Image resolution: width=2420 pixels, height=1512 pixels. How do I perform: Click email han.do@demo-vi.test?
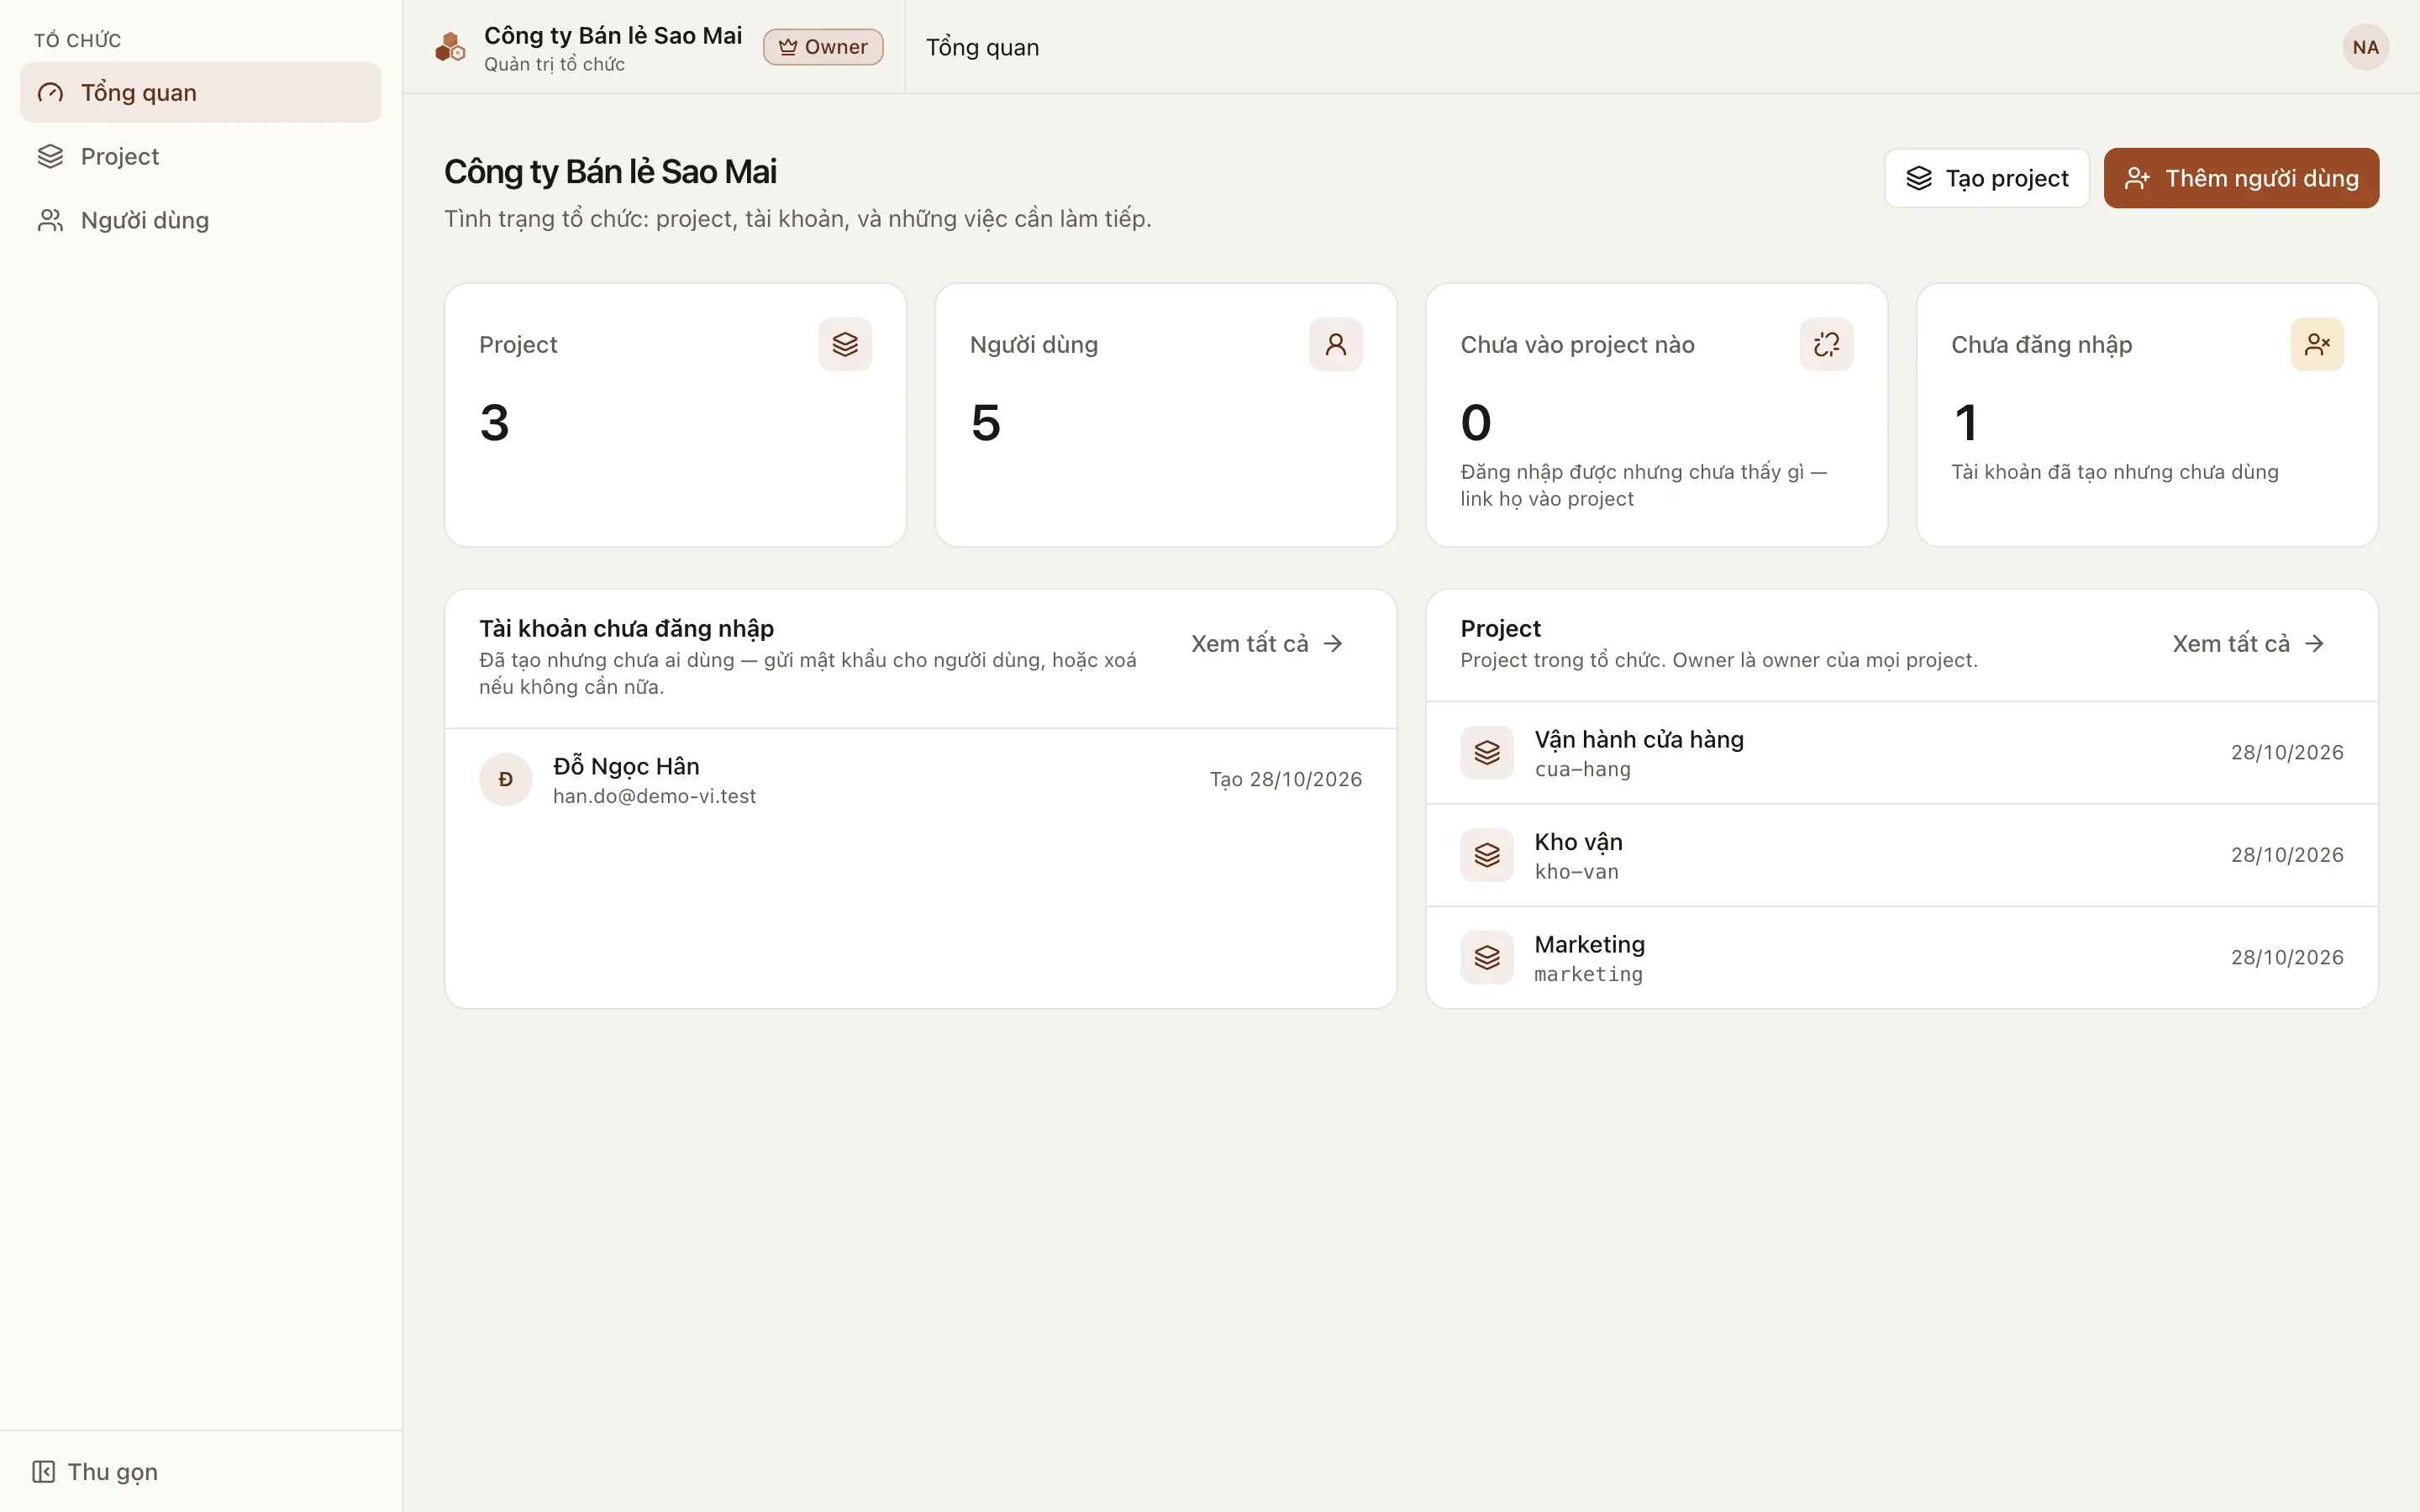[x=654, y=796]
